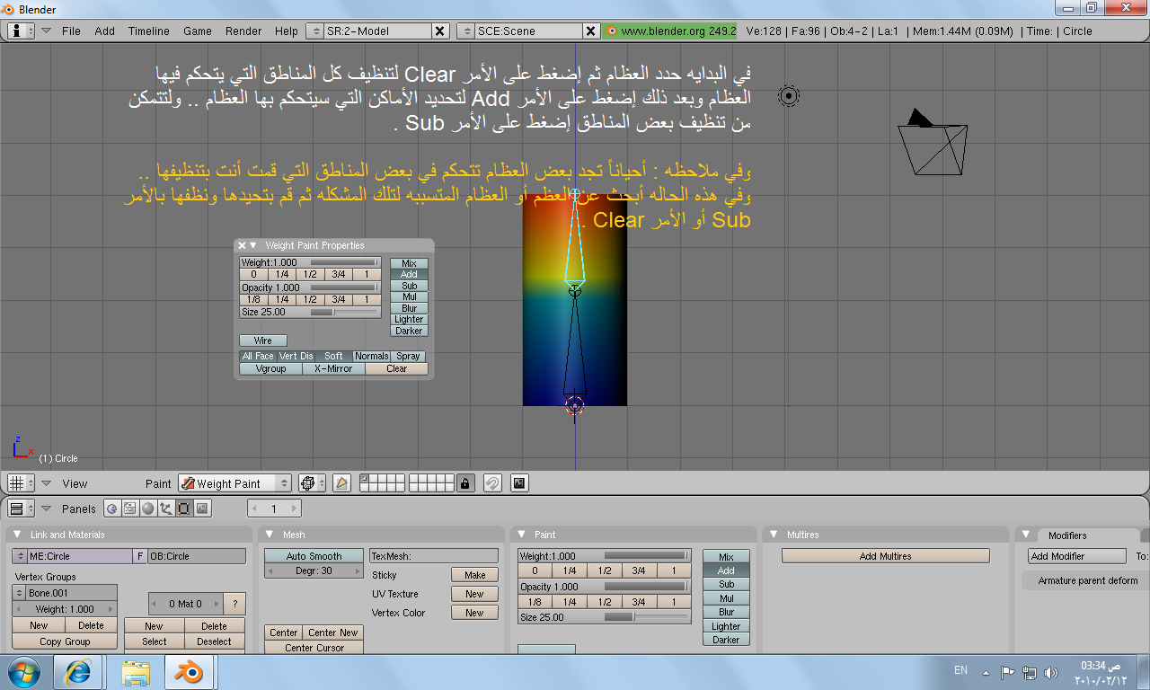
Task: Open the ME:Circle datablock dropdown
Action: click(20, 556)
